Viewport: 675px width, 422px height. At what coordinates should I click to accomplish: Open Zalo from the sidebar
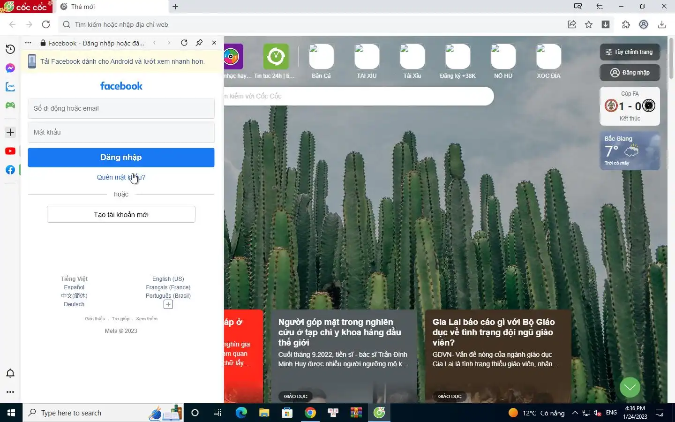pos(10,87)
